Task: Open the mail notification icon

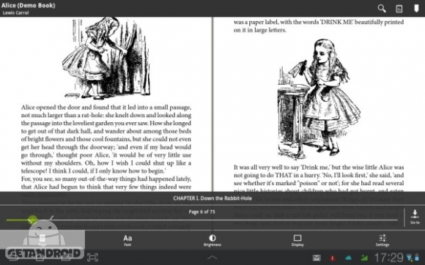Action: coord(317,258)
